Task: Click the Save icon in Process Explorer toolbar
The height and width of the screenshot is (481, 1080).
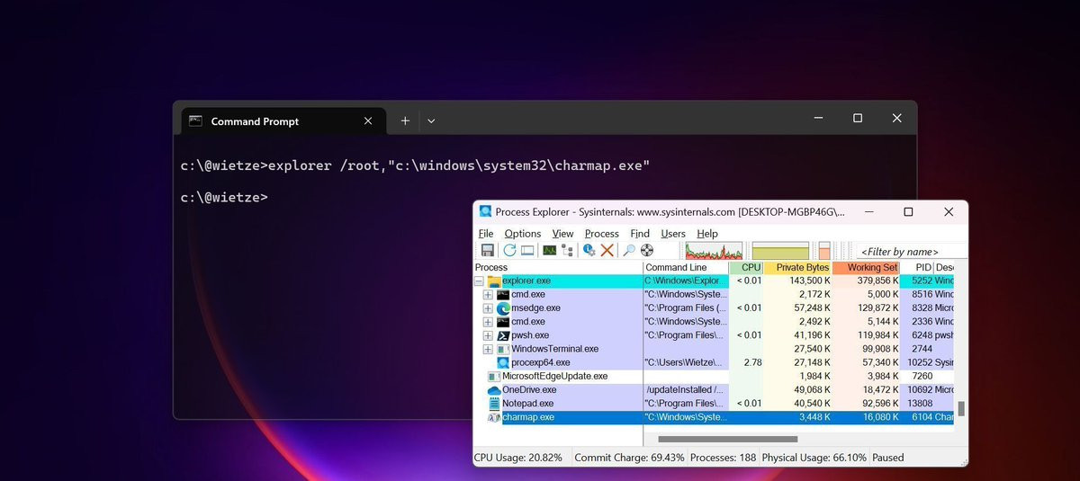Action: (x=487, y=250)
